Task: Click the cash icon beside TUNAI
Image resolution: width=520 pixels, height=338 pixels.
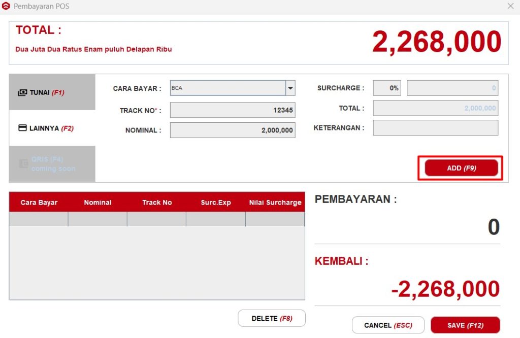Action: (22, 93)
